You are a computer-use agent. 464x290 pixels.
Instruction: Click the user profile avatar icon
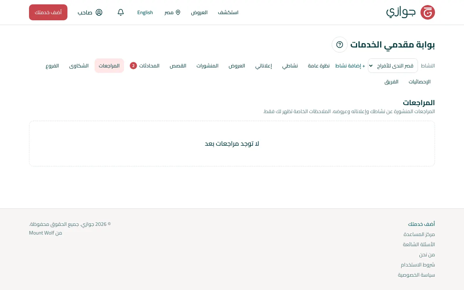[x=99, y=12]
